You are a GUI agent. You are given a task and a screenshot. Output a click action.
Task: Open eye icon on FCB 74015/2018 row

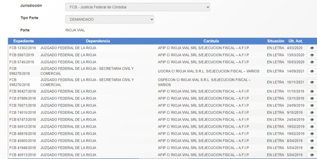[x=312, y=112]
